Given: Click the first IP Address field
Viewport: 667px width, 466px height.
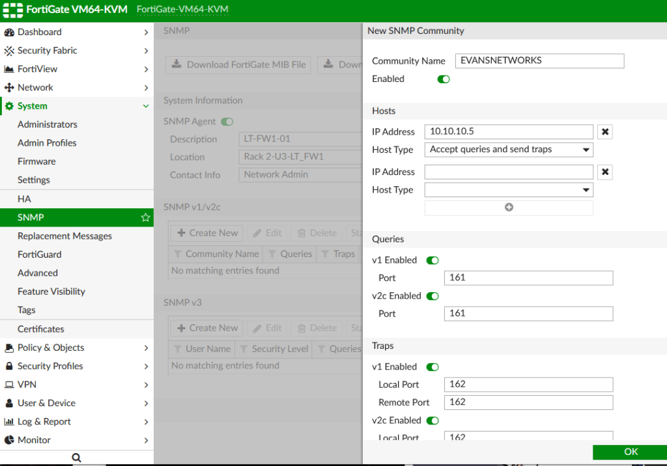Looking at the screenshot, I should 509,132.
